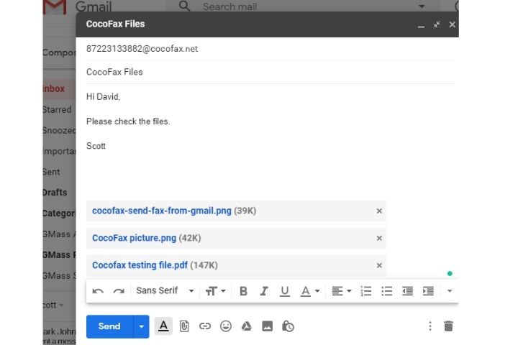Apply bulleted list formatting
The height and width of the screenshot is (345, 518).
[386, 291]
